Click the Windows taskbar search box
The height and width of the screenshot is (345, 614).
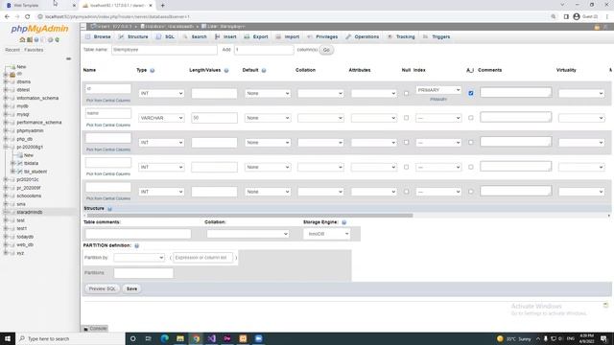tap(70, 338)
